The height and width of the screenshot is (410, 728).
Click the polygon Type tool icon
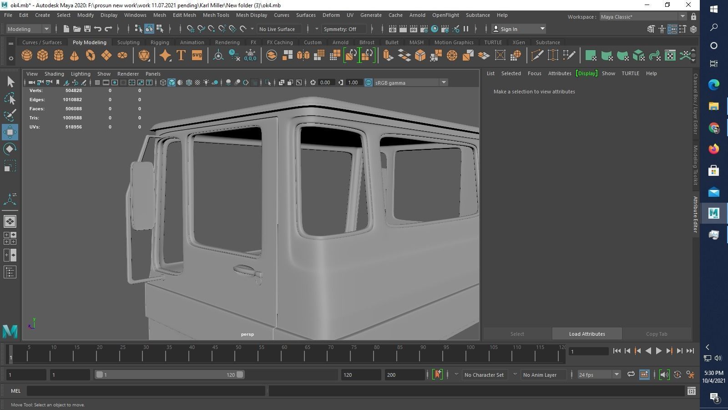click(x=181, y=56)
